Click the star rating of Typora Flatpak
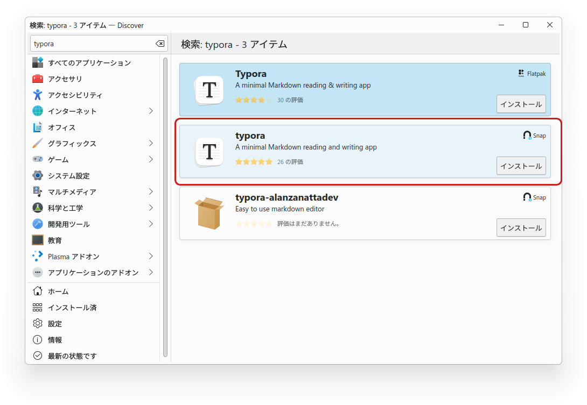Image resolution: width=587 pixels, height=405 pixels. pyautogui.click(x=254, y=100)
